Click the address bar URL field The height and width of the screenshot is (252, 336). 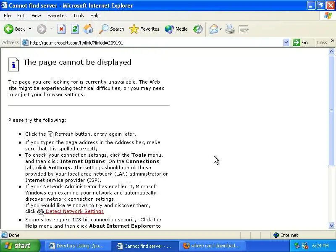click(x=155, y=43)
